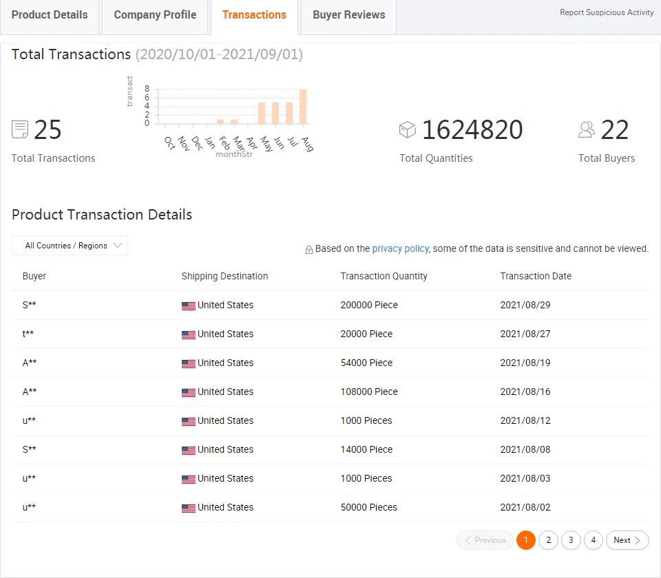Go to page 4 of transactions
The height and width of the screenshot is (578, 661).
pyautogui.click(x=594, y=540)
